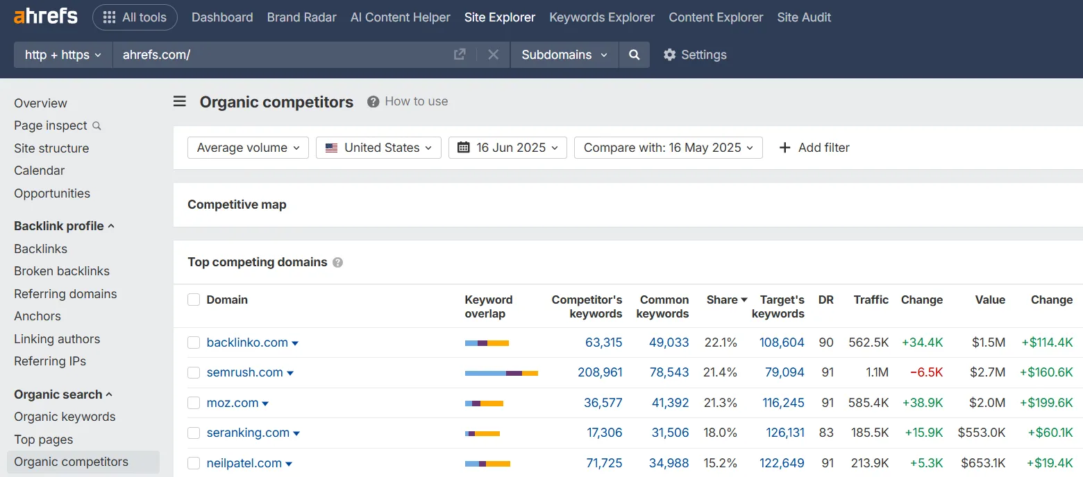Open Overview in the sidebar
This screenshot has height=477, width=1083.
[40, 103]
